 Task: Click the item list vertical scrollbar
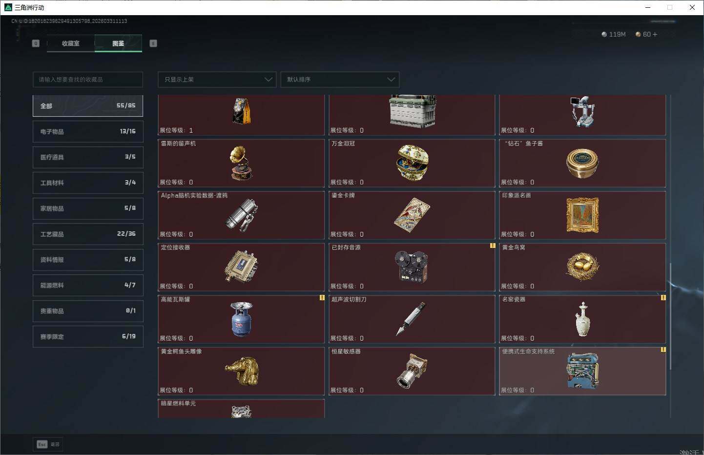(x=670, y=316)
